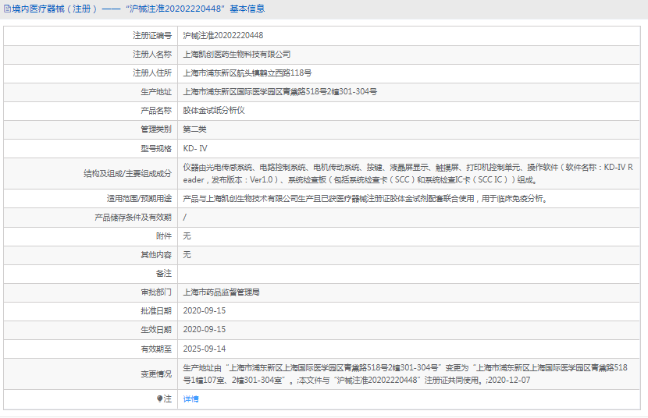Click the 结构及组成/主要组成成分 label
648x418 pixels.
click(127, 174)
